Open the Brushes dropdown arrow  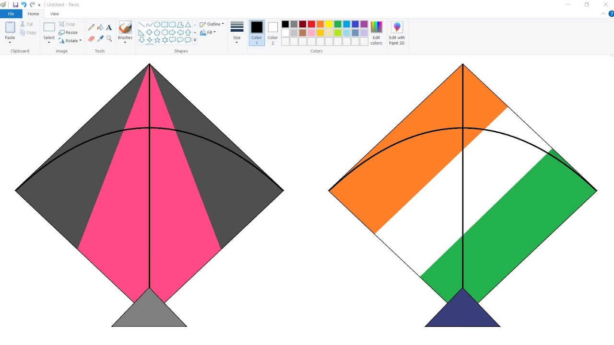(x=125, y=42)
